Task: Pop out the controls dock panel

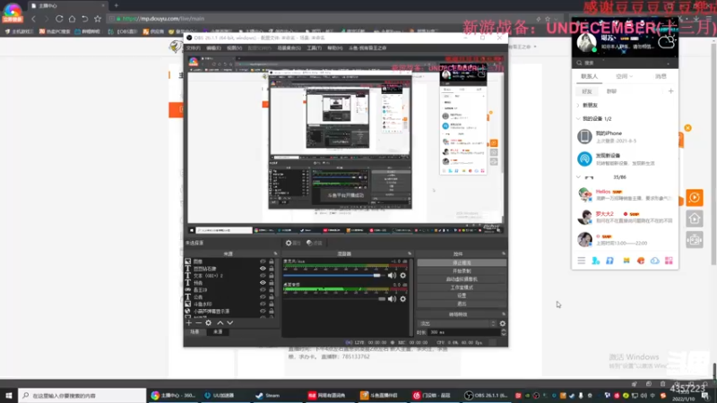Action: click(x=504, y=253)
